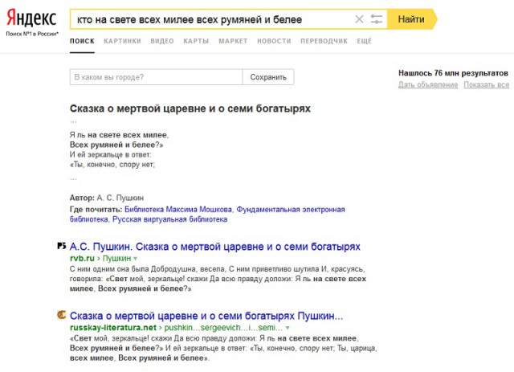This screenshot has height=372, width=514.
Task: Click the pushkin...sergeevich...i...semi... breadcrumb
Action: pyautogui.click(x=223, y=328)
